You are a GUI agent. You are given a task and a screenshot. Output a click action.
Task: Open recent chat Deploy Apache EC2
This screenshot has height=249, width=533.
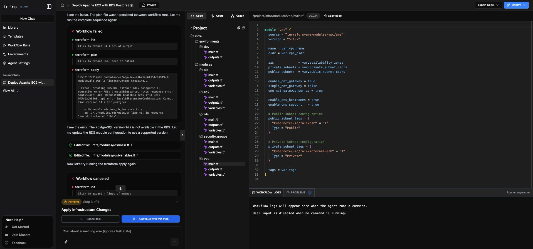click(x=28, y=83)
